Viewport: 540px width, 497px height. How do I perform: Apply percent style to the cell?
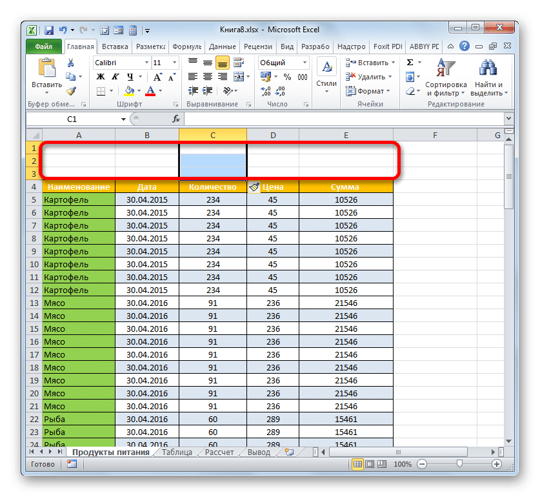click(x=287, y=77)
